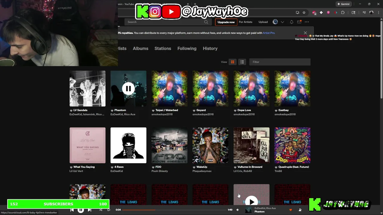Open the 4 Raws cover art
Screen dimensions: 383x215
(x=128, y=145)
